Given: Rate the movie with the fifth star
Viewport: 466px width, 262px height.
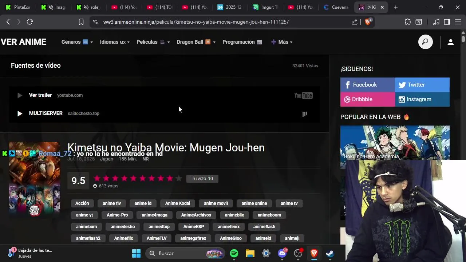Looking at the screenshot, I should tap(133, 178).
